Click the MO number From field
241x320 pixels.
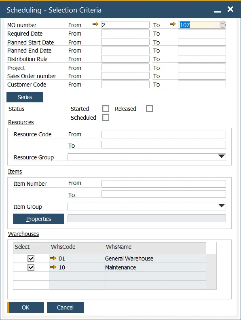[x=125, y=25]
